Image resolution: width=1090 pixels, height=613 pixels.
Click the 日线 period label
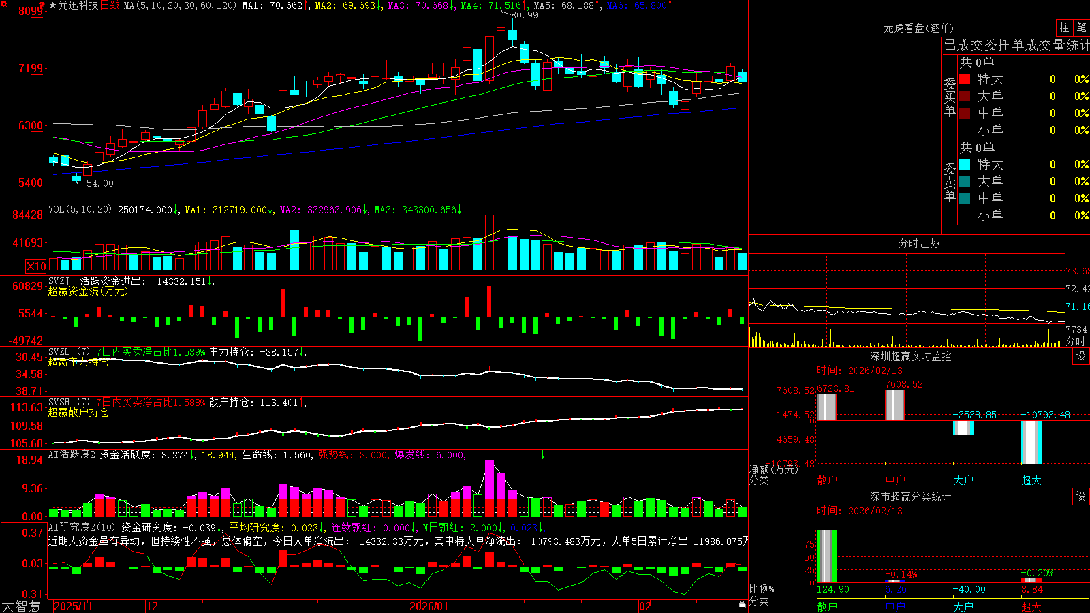click(110, 5)
